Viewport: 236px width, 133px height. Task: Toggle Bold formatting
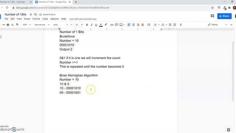[x=87, y=25]
